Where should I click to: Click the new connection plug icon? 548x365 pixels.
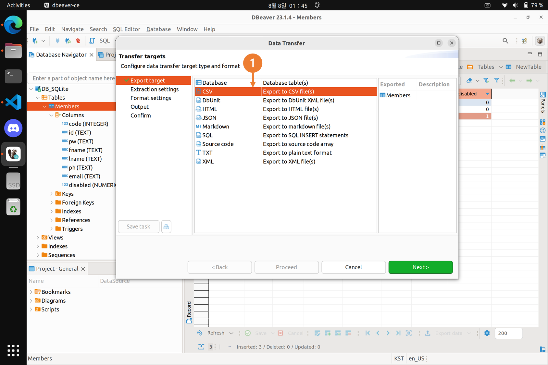coord(35,41)
